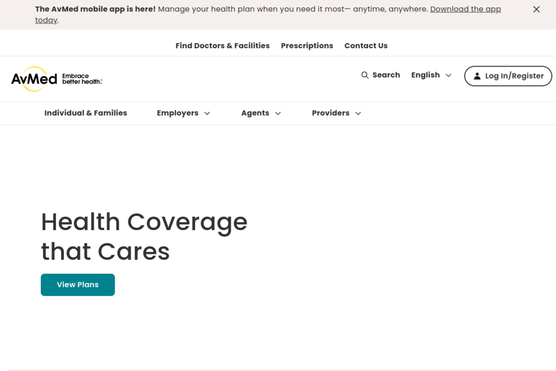Click the chevron next to Providers
The image size is (556, 371).
tap(358, 114)
